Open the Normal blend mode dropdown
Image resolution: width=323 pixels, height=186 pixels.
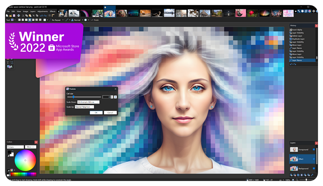coord(77,20)
